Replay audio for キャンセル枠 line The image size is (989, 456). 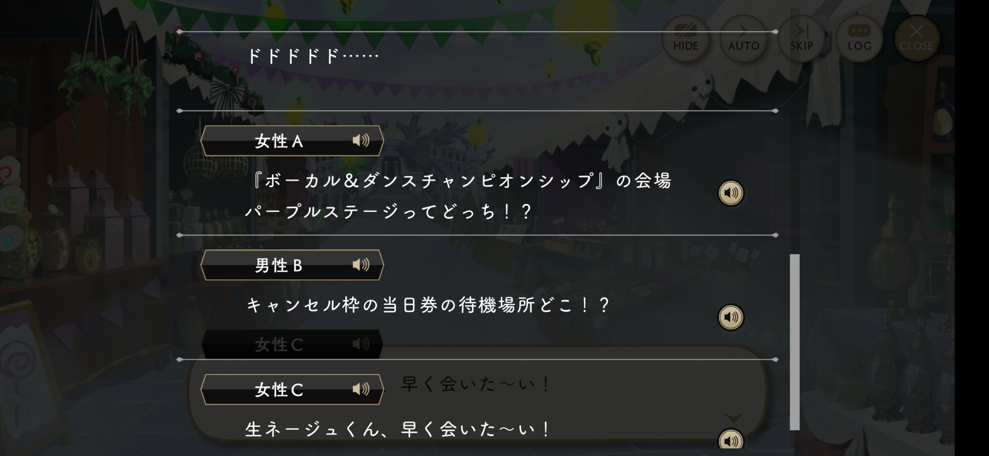coord(731,317)
